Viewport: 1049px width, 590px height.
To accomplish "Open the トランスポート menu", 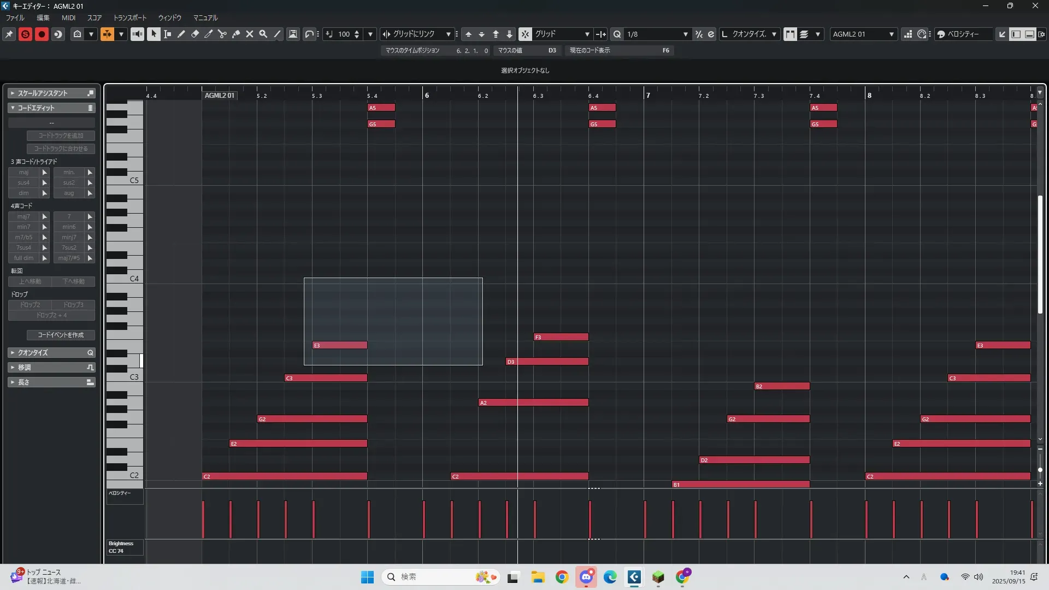I will click(129, 17).
